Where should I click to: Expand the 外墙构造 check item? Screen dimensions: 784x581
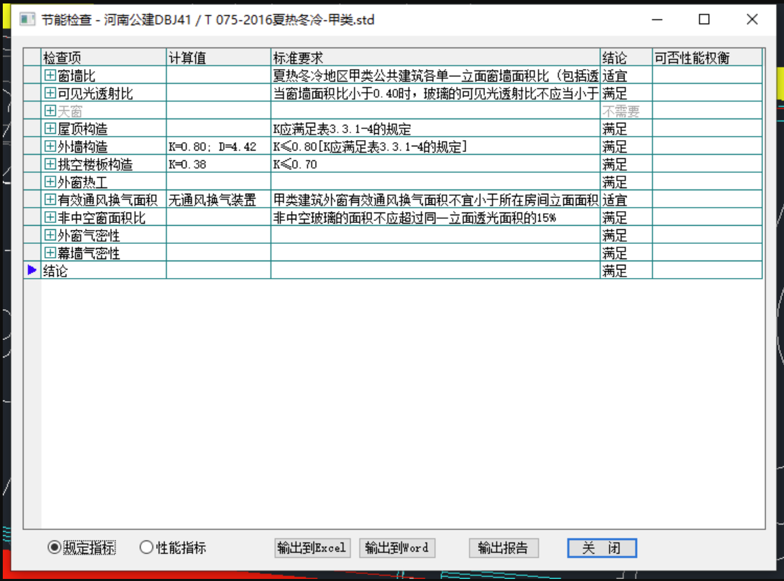point(50,146)
